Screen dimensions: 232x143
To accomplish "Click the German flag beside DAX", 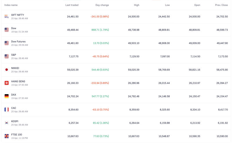I will point(6,96).
